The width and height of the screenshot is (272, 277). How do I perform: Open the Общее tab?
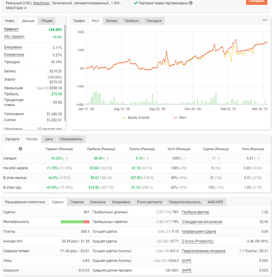[x=47, y=21]
